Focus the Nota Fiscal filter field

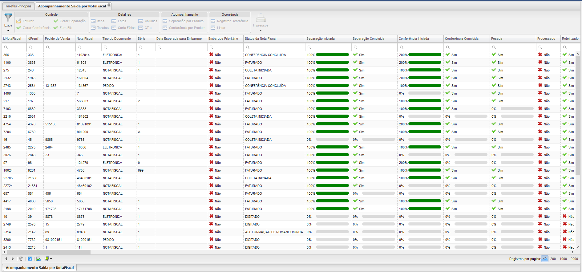pos(88,47)
